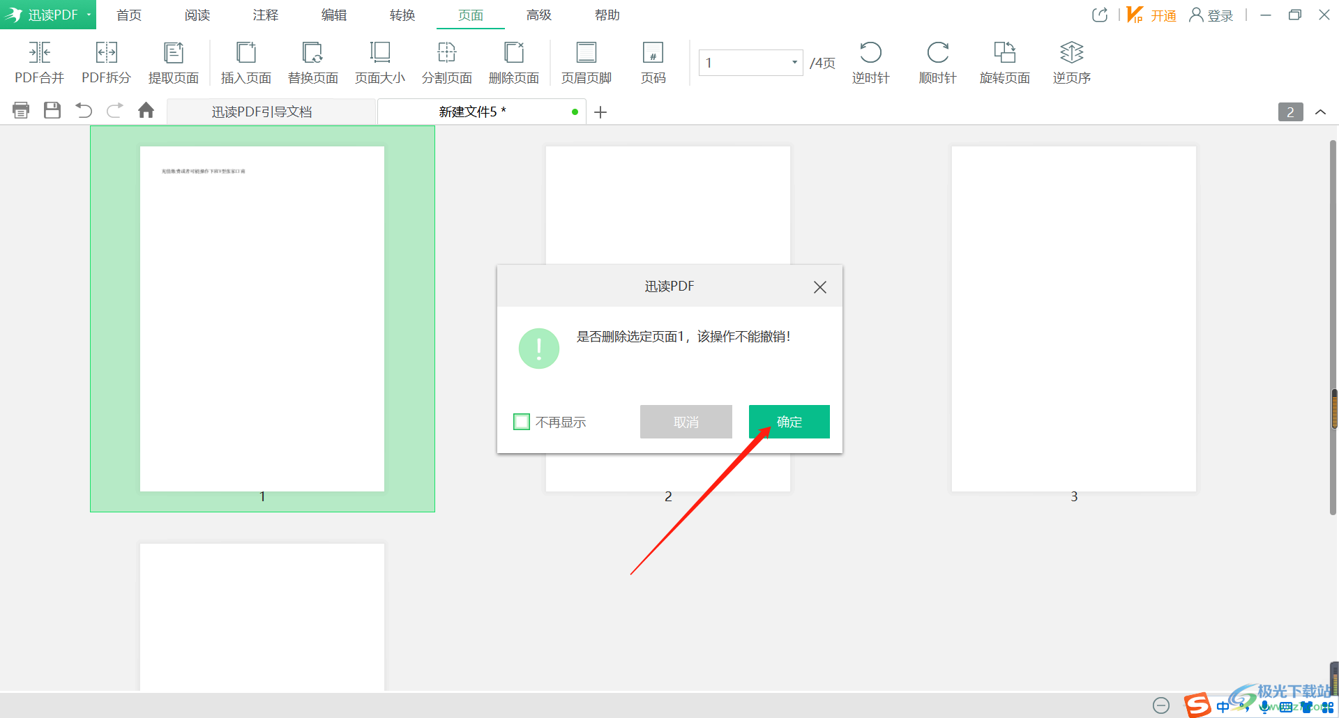Open the 首页 menu tab
This screenshot has height=718, width=1339.
pyautogui.click(x=129, y=15)
